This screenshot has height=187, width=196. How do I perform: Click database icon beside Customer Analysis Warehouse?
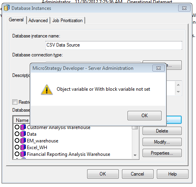tap(23, 127)
